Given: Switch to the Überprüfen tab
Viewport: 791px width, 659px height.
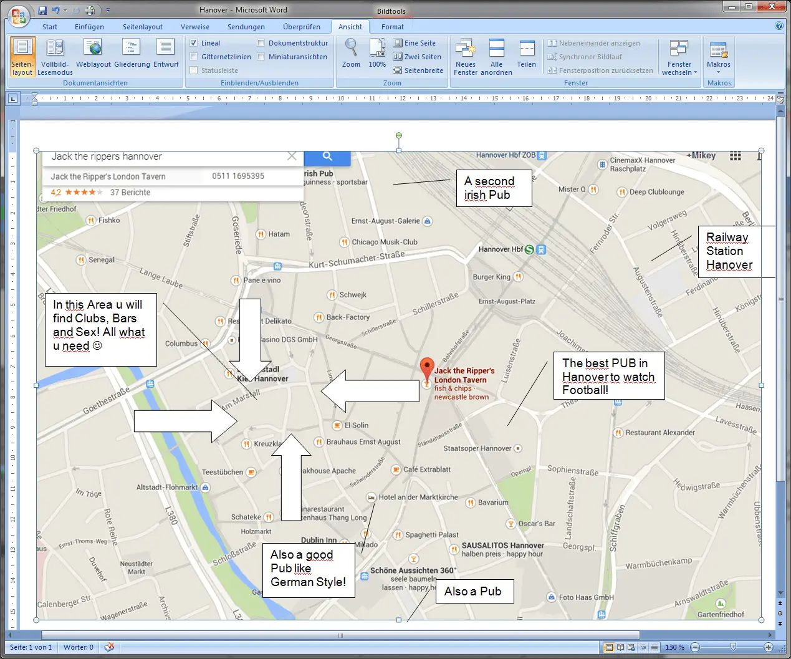Looking at the screenshot, I should pyautogui.click(x=302, y=27).
